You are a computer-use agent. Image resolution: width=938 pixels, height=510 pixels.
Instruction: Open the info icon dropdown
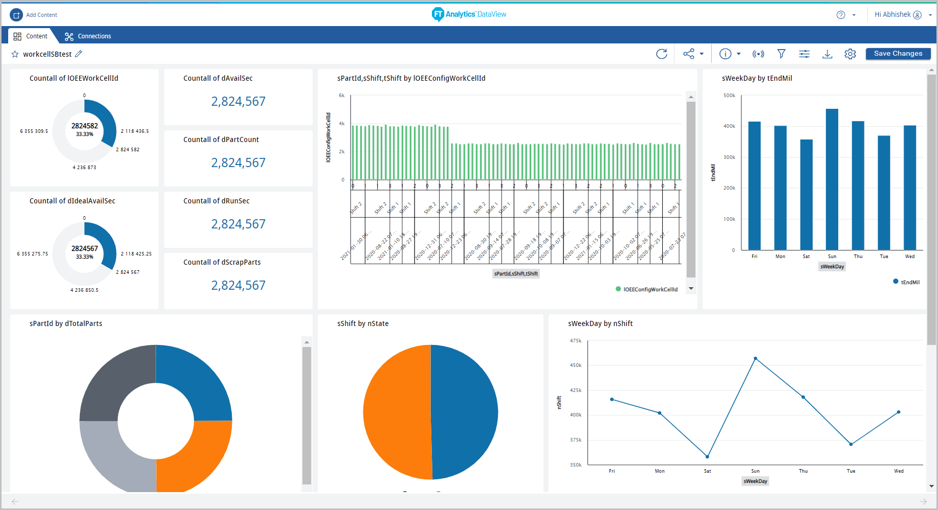[x=726, y=54]
